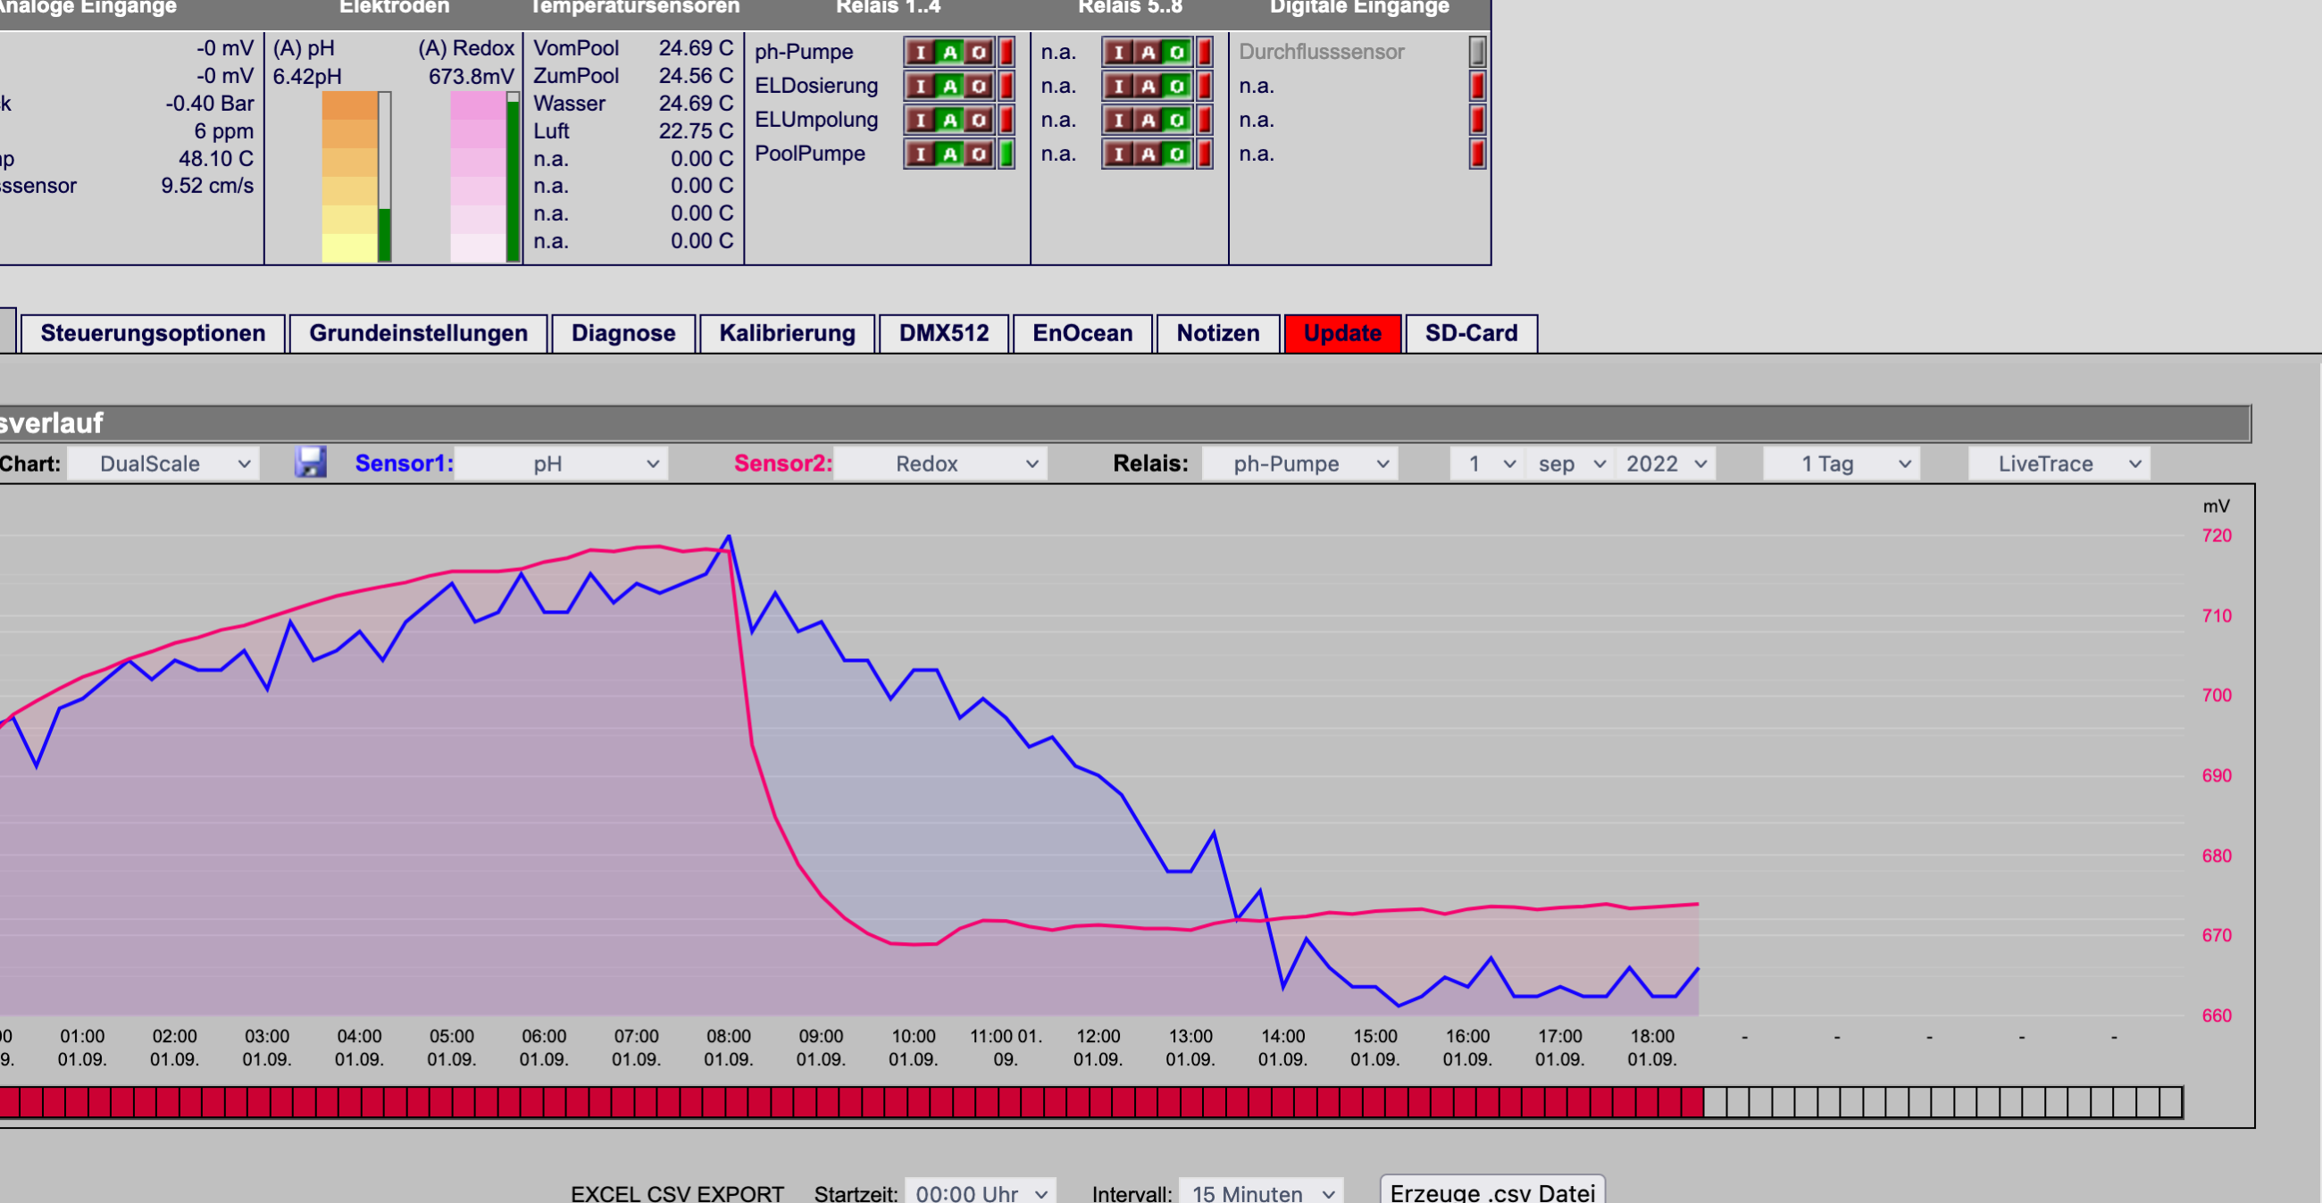
Task: Open the Intervall dropdown showing 15 Minuten
Action: [x=1261, y=1191]
